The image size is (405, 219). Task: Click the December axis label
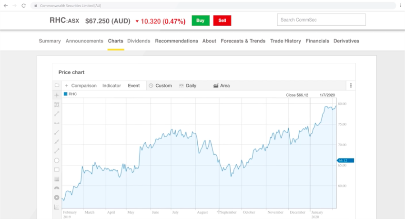click(x=297, y=212)
